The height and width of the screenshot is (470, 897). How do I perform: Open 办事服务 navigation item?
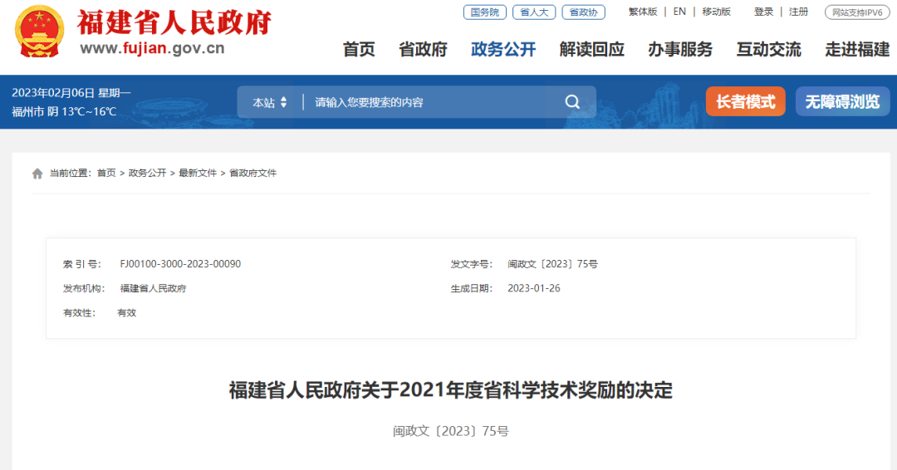(x=680, y=50)
